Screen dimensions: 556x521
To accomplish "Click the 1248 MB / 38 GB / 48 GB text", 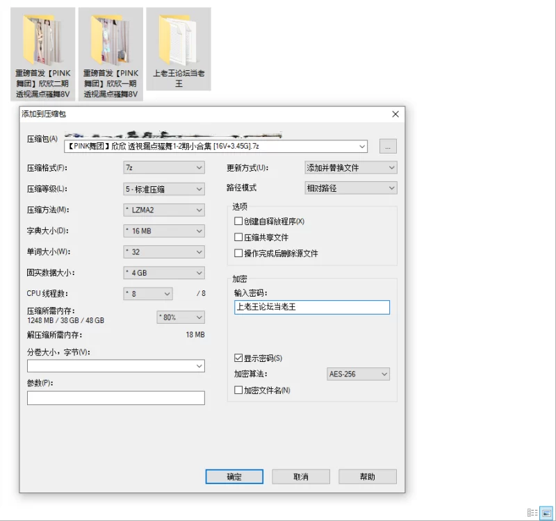I will 65,320.
